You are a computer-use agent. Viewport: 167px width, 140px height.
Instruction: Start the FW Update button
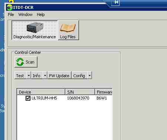tap(59, 75)
